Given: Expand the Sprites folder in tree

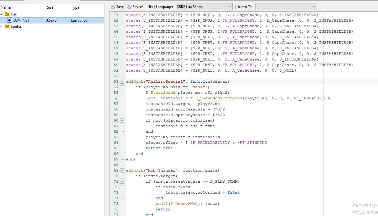Looking at the screenshot, I should pyautogui.click(x=2, y=27).
